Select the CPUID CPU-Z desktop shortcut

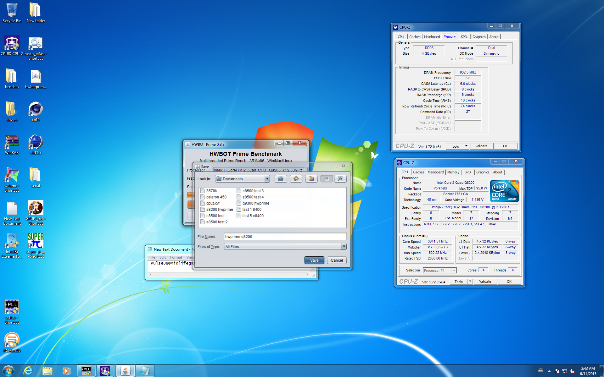[x=12, y=46]
